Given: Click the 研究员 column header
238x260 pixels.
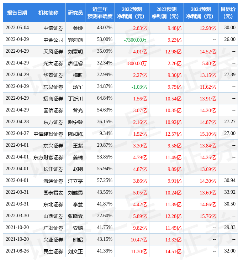Looking at the screenshot, I should click(x=75, y=12).
